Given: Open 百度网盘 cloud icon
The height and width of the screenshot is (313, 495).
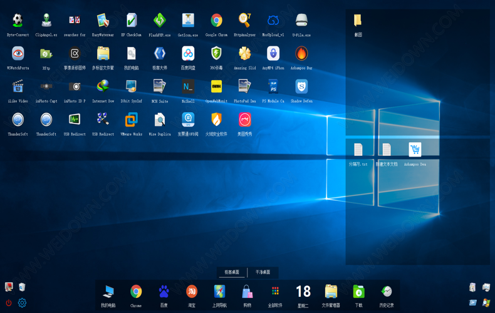Looking at the screenshot, I should pos(188,54).
